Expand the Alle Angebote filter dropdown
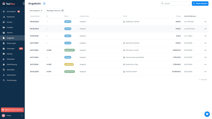212x119 pixels. [36, 11]
